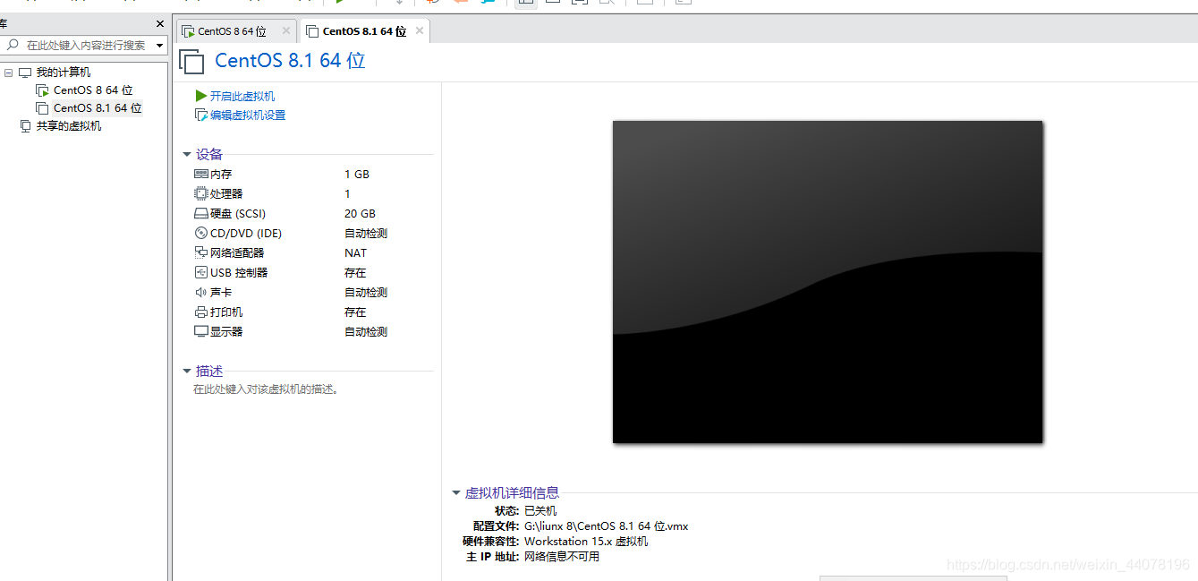Close the CentOS 8.1 64 位 tab
Image resolution: width=1198 pixels, height=581 pixels.
pyautogui.click(x=420, y=30)
